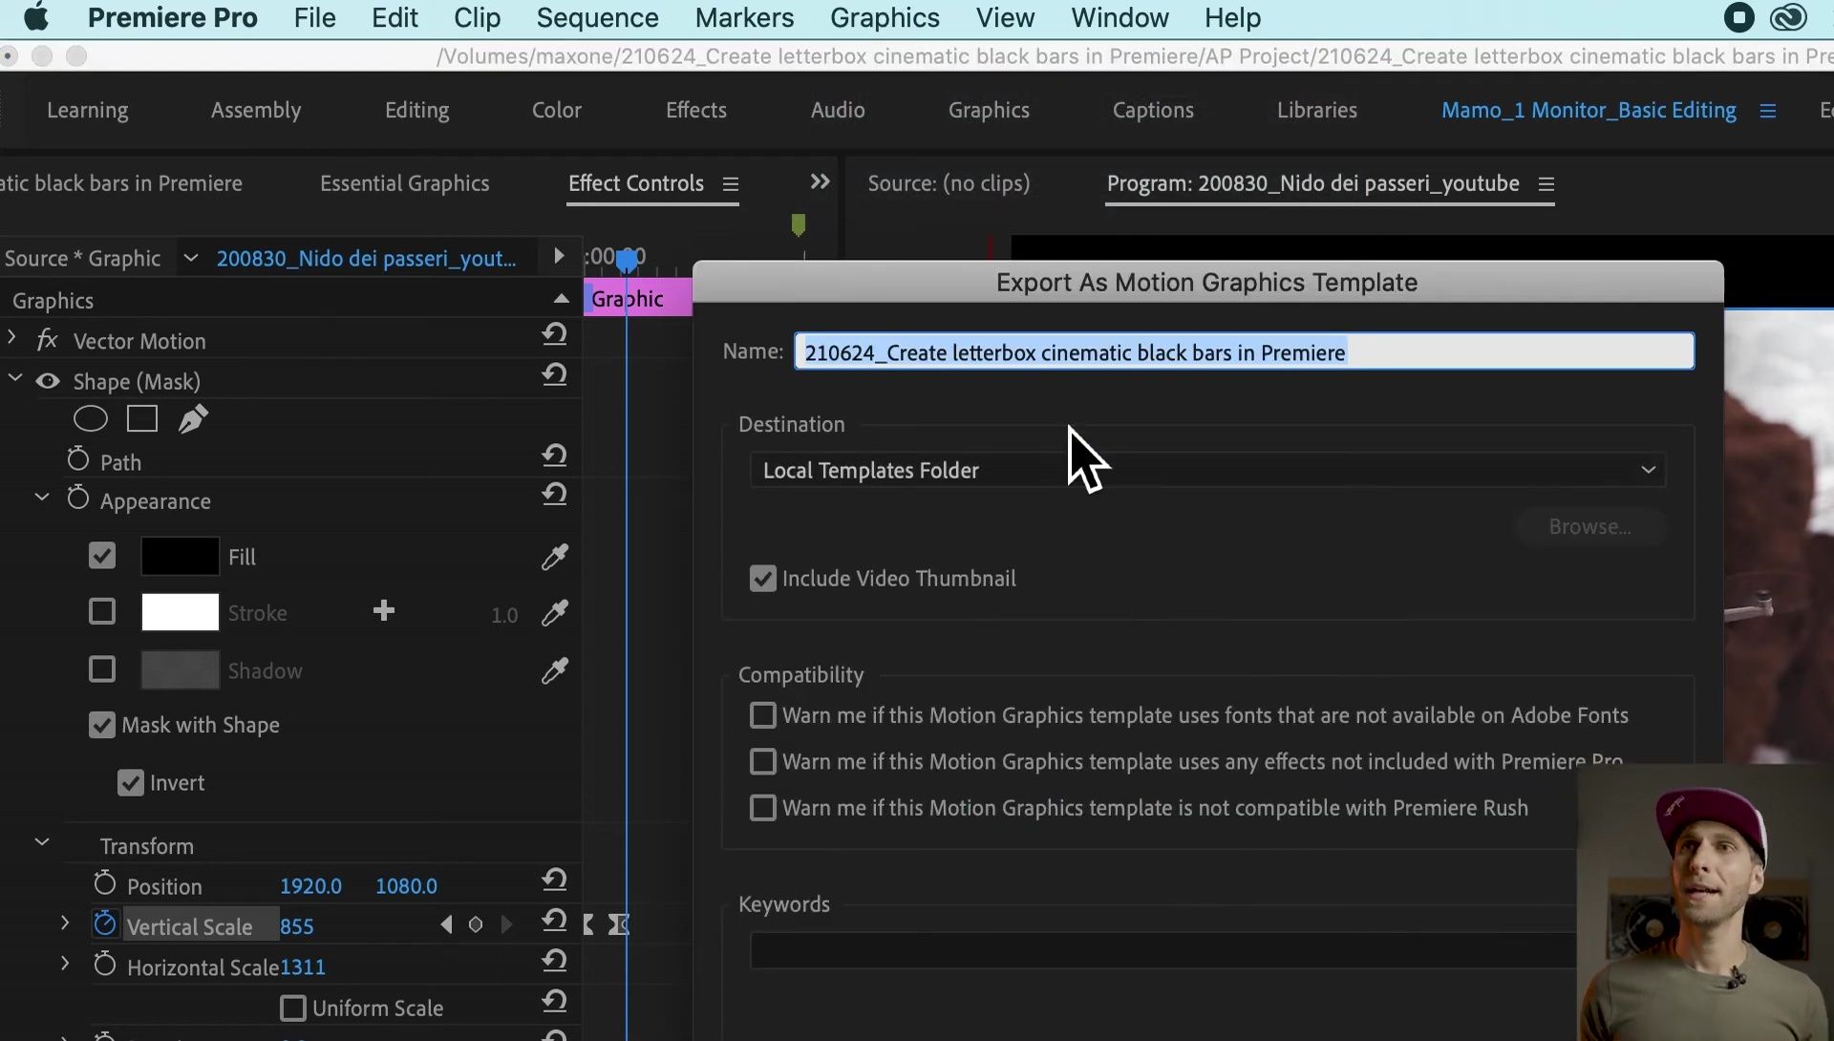Add or remove Vertical Scale keyframe

(476, 924)
